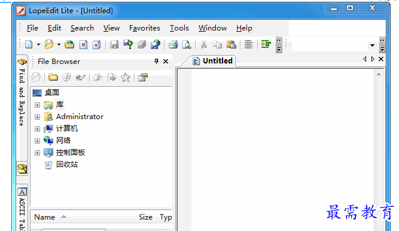Screen dimensions: 399x231
Task: Close the File Browser panel
Action: point(166,62)
